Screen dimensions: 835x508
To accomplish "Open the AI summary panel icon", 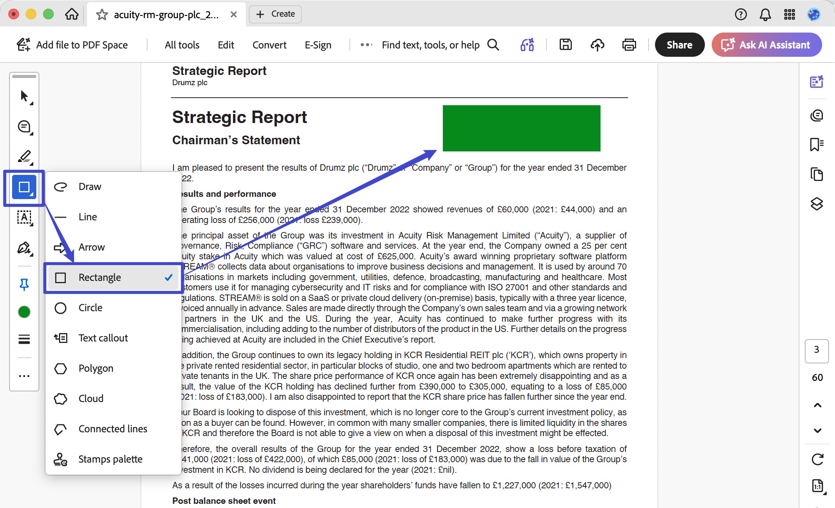I will coord(817,81).
